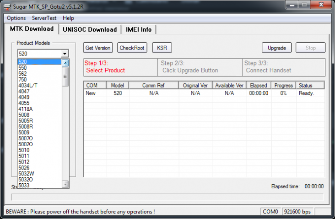Select model 562 in the list
Screen dimensions: 335x219
pos(39,74)
